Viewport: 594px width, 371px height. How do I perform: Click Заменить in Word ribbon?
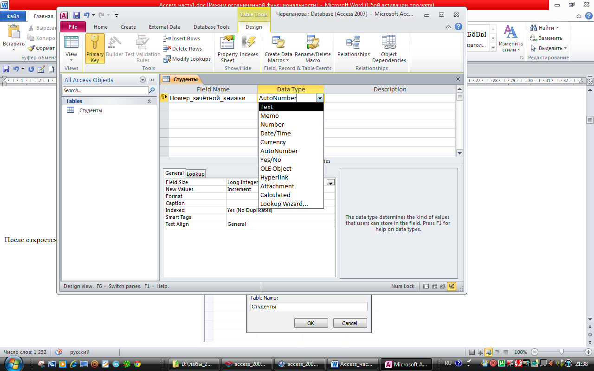[x=547, y=38]
